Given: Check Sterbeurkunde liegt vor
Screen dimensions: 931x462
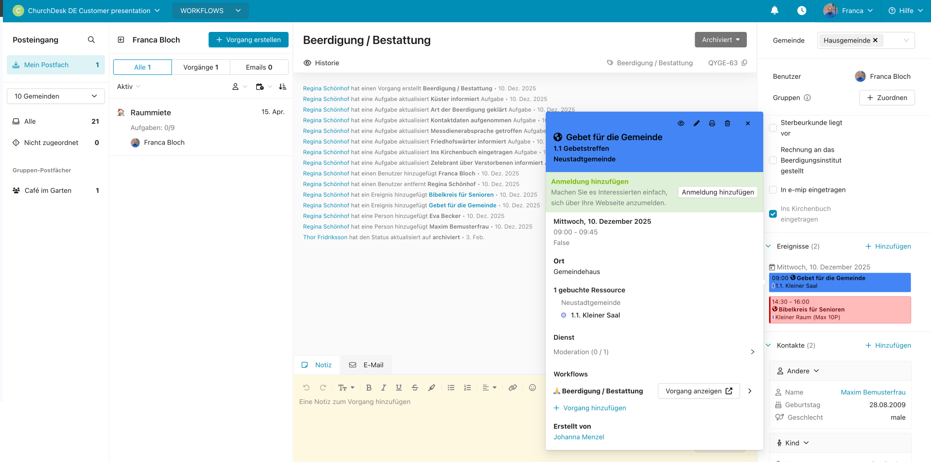Looking at the screenshot, I should [x=773, y=128].
